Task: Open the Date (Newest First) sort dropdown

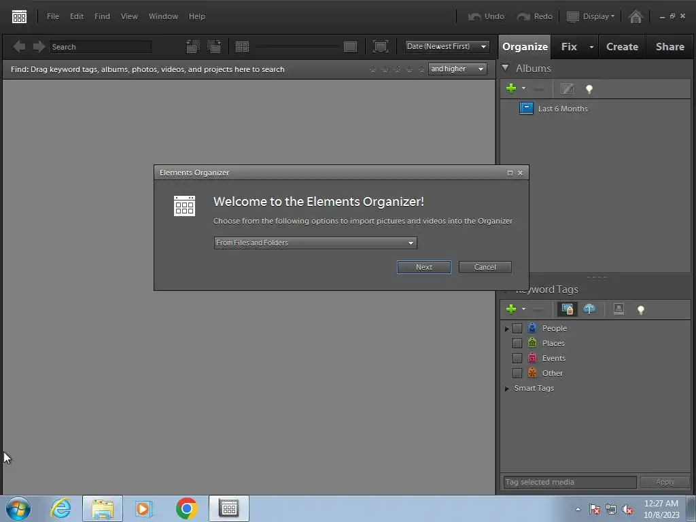Action: click(x=447, y=46)
